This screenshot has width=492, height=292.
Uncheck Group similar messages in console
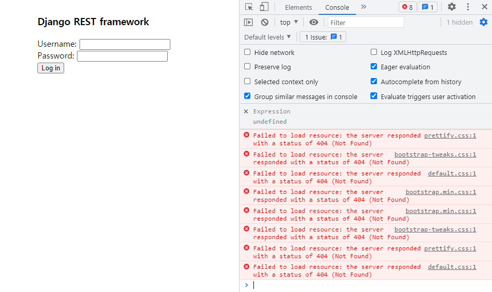247,96
